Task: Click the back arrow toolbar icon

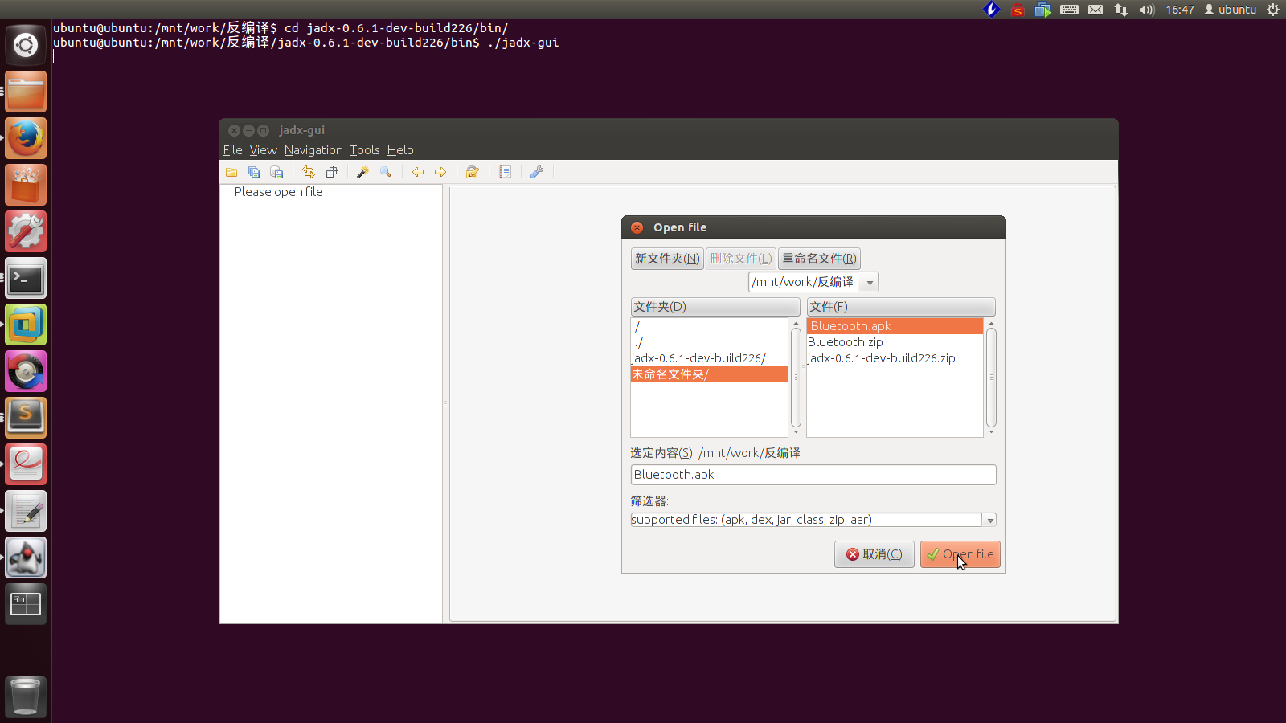Action: pos(418,172)
